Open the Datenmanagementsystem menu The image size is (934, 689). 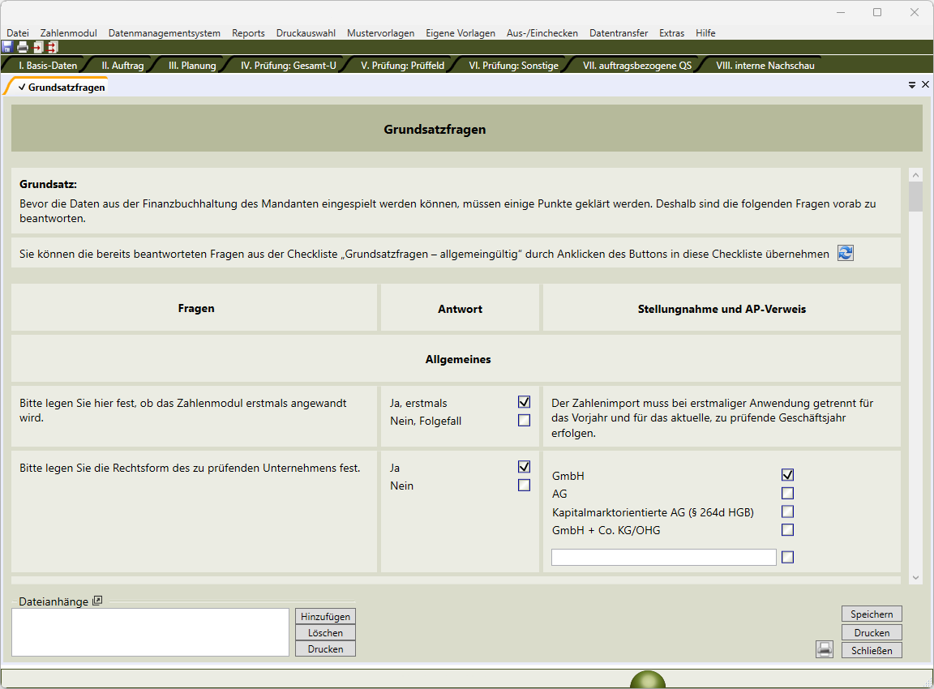tap(165, 33)
